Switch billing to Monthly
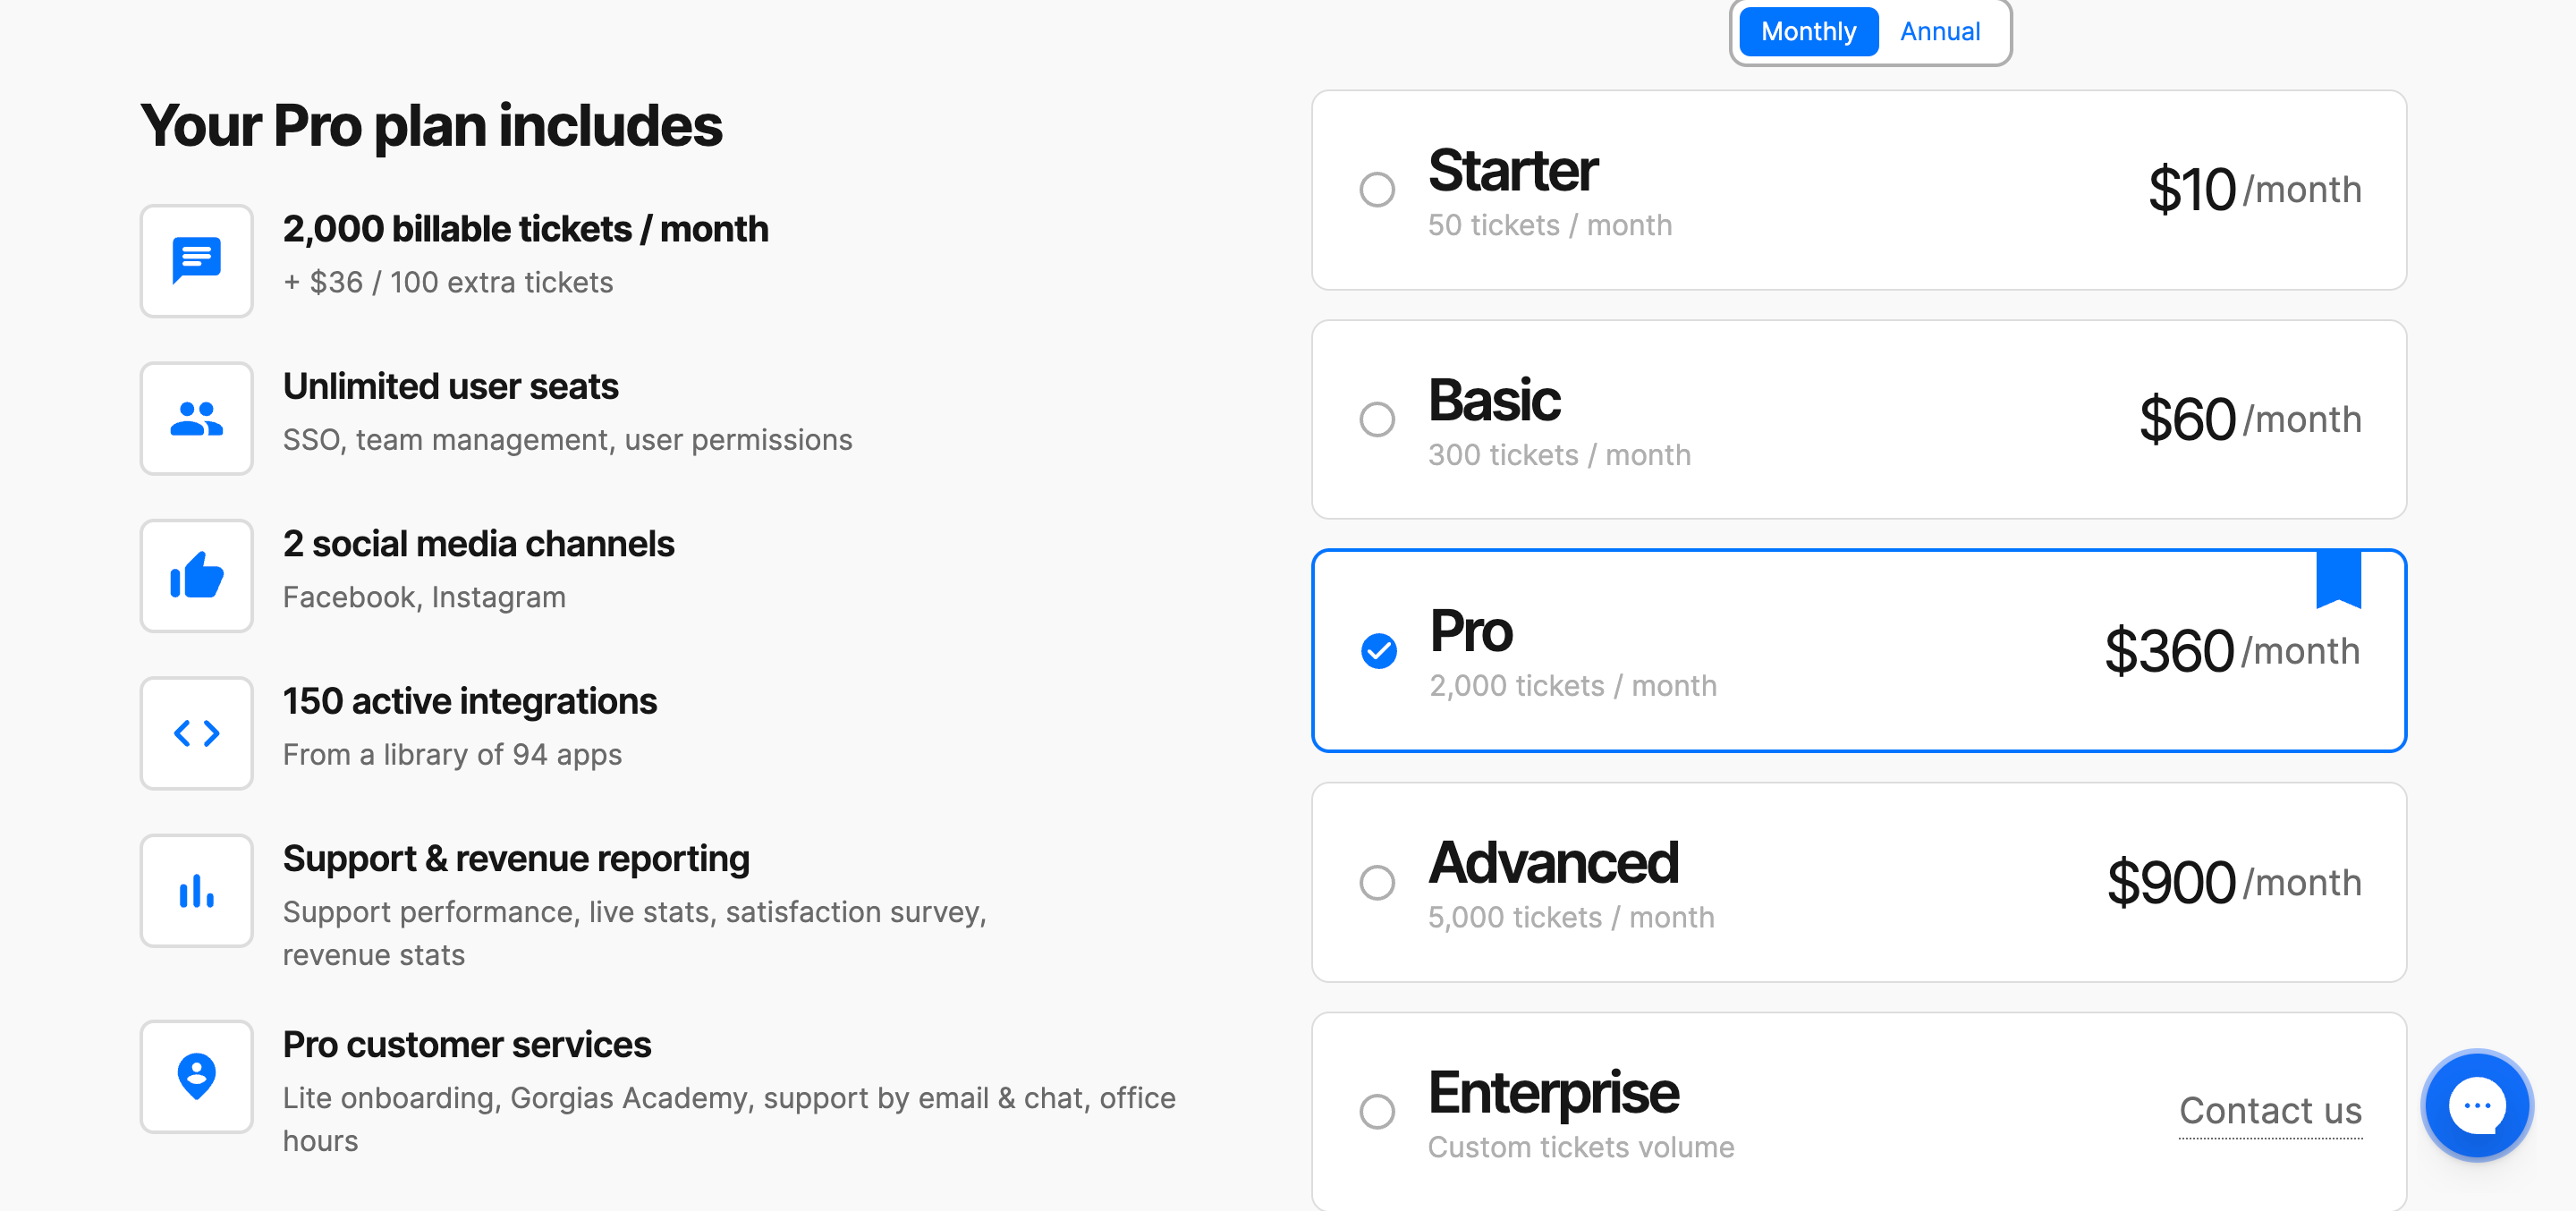2576x1211 pixels. [x=1808, y=32]
